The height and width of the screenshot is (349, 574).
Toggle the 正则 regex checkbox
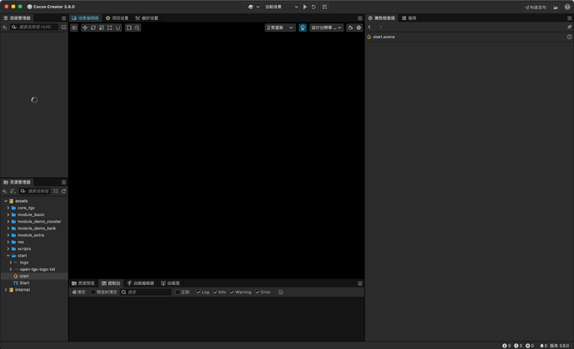(x=177, y=292)
